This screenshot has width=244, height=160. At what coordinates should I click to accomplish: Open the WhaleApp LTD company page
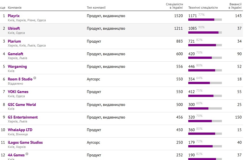(x=20, y=130)
